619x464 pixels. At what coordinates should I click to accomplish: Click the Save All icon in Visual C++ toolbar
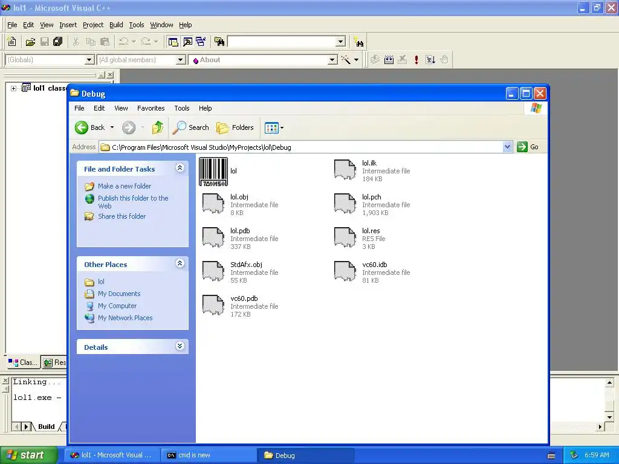58,42
